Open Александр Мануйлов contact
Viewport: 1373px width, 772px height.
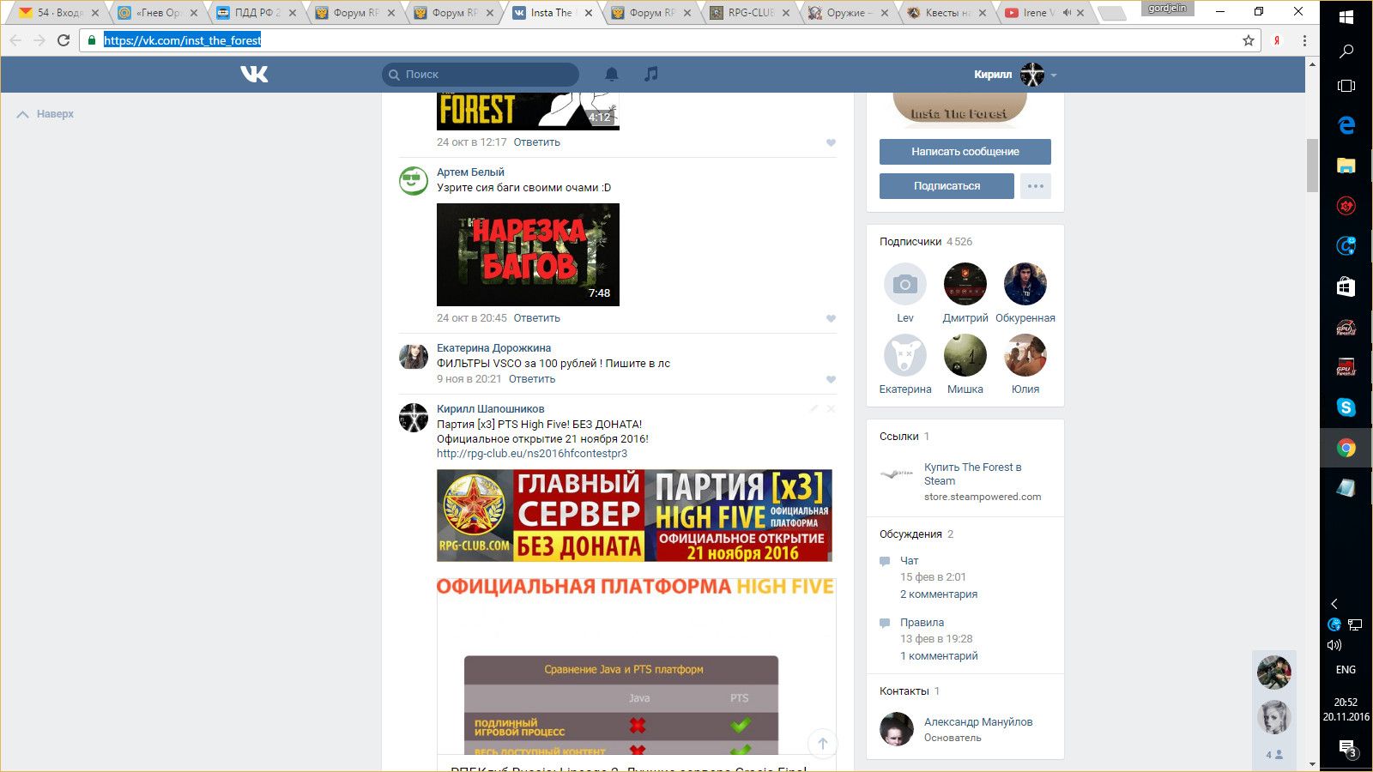tap(978, 722)
